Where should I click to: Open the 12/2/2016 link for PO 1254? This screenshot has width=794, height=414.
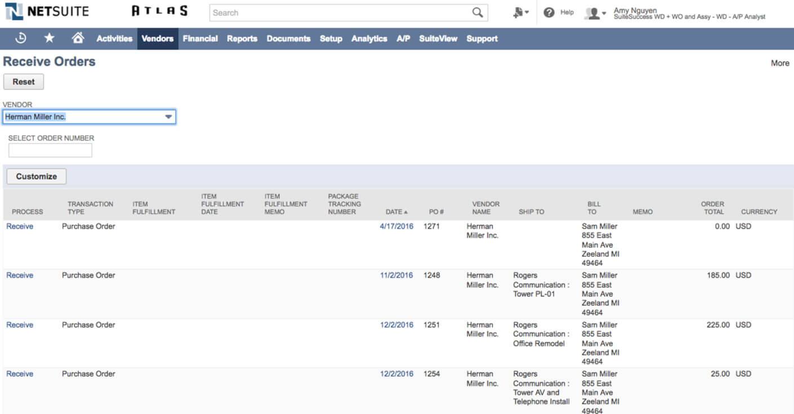[x=396, y=373]
